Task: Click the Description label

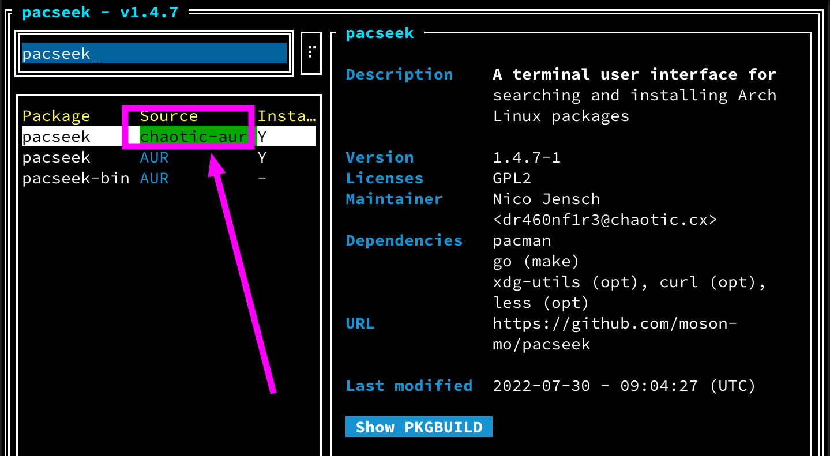Action: tap(399, 74)
